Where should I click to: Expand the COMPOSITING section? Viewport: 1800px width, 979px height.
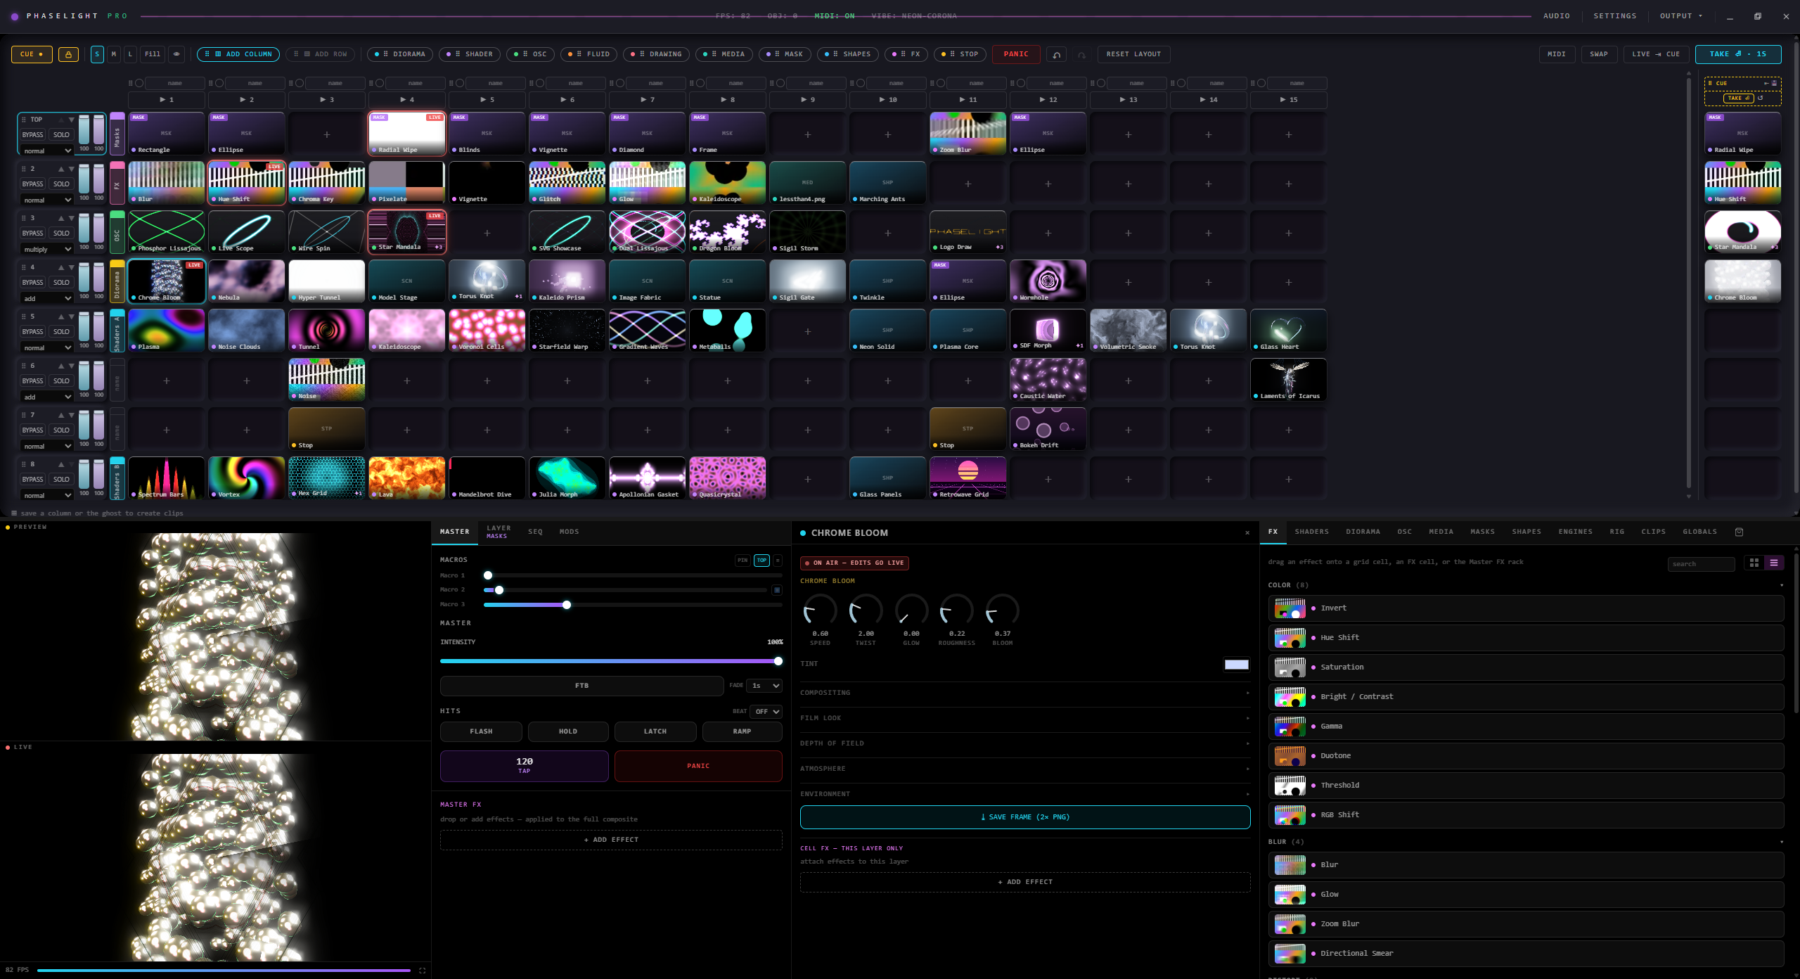click(x=1024, y=693)
